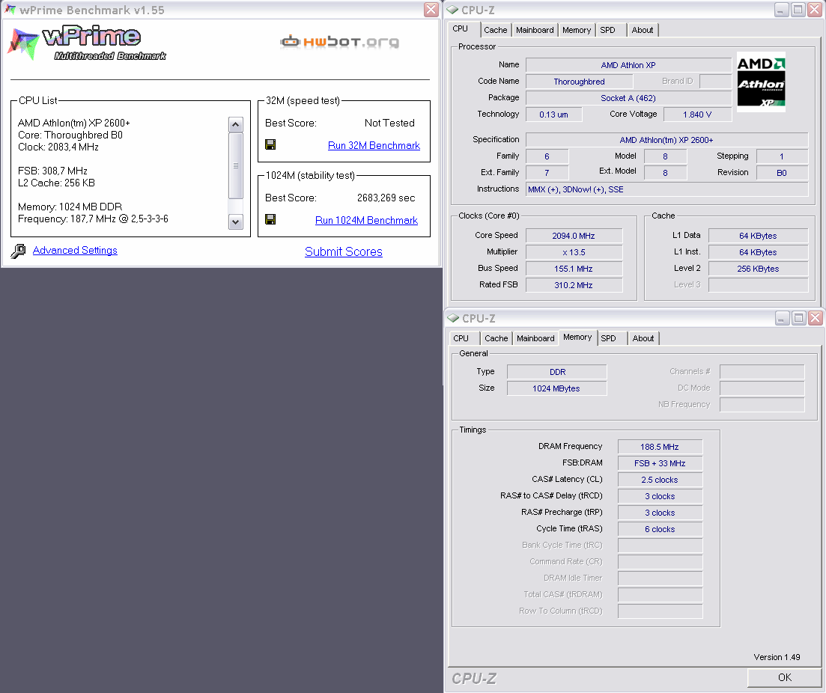This screenshot has width=826, height=693.
Task: Click the Bus Speed value 155.1 MHz
Action: pyautogui.click(x=574, y=269)
